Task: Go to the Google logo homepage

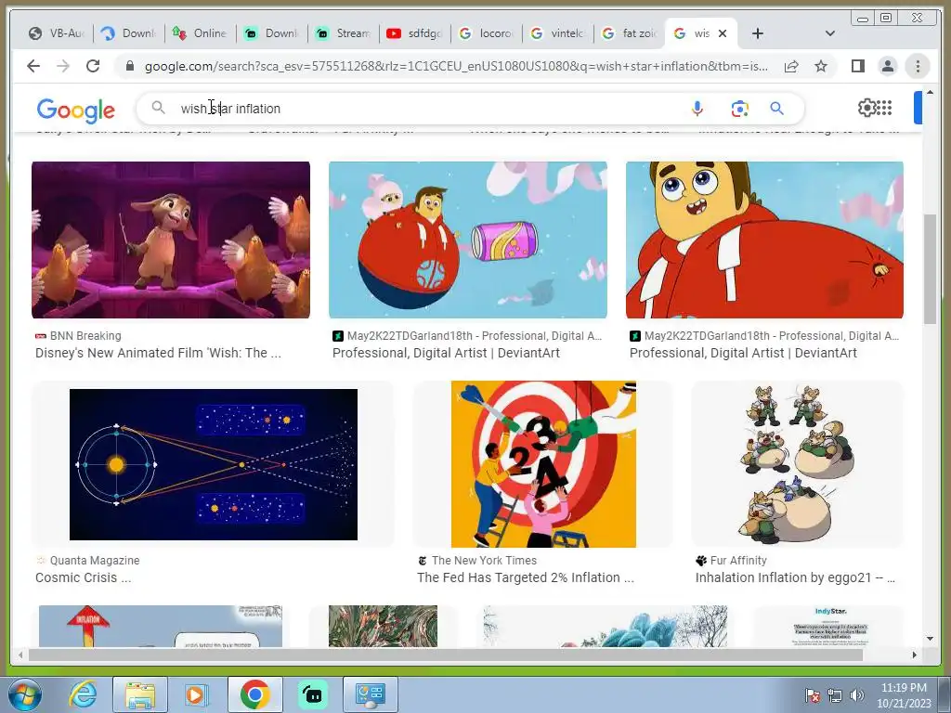Action: click(76, 110)
